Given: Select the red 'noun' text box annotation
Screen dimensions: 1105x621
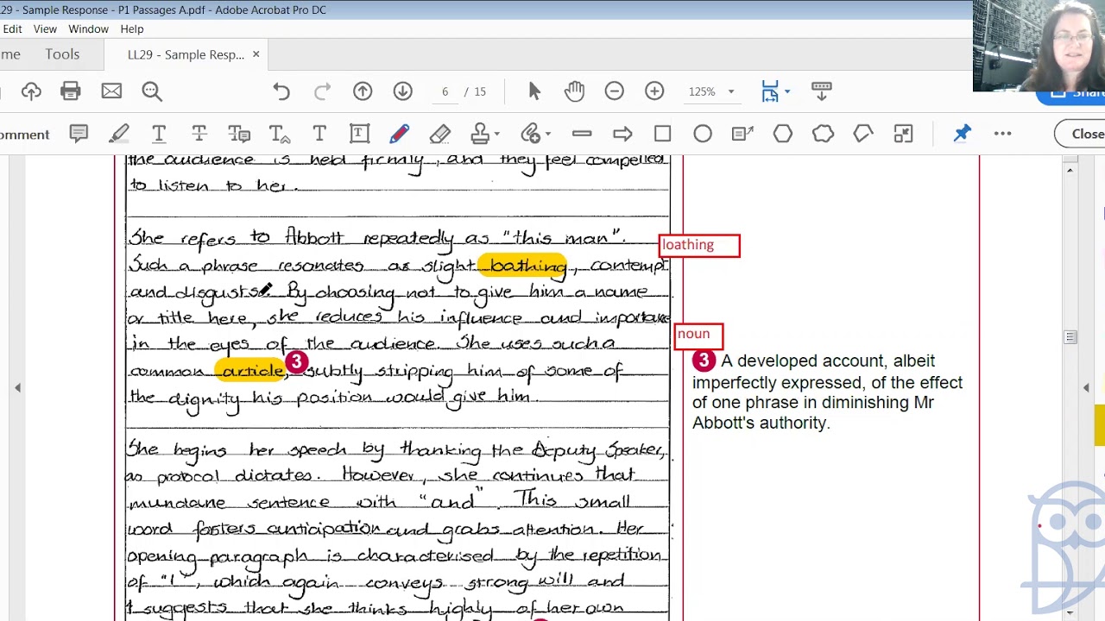Looking at the screenshot, I should 698,336.
